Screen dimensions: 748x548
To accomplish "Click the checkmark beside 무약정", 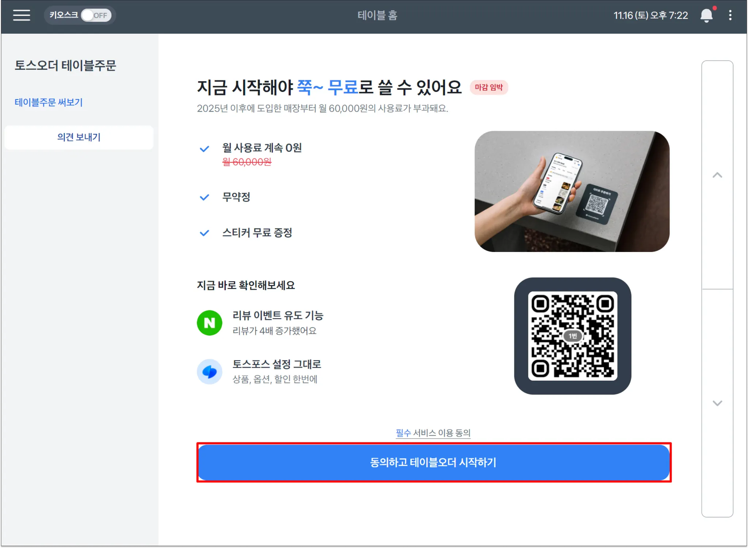I will [x=205, y=198].
